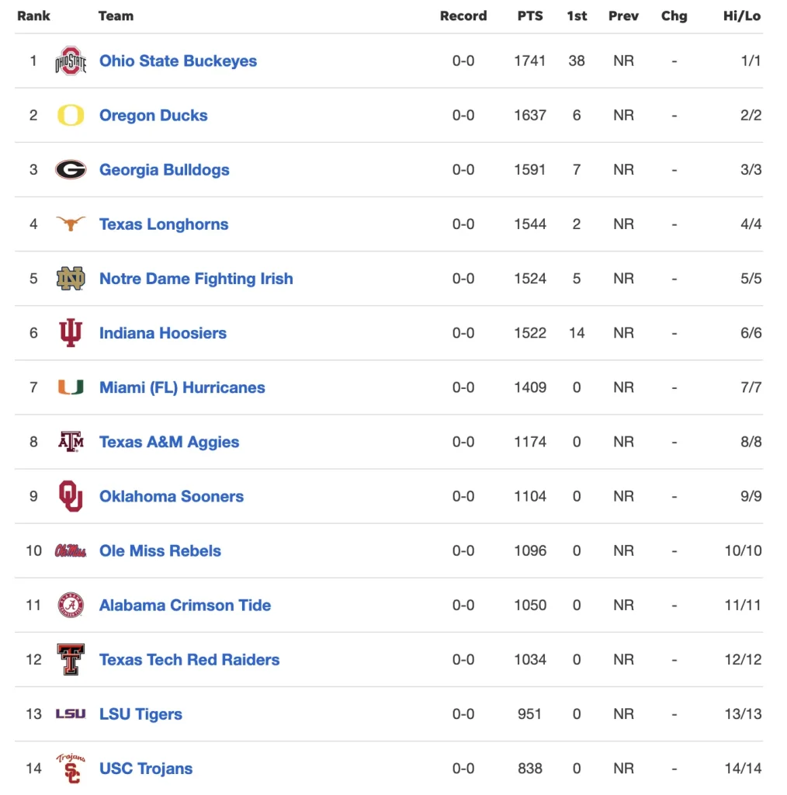Screen dimensions: 787x795
Task: Open the Ohio State Buckeyes team link
Action: click(178, 61)
